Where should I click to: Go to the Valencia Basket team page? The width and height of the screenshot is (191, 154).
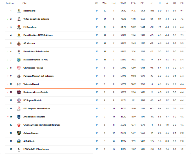[31, 84]
